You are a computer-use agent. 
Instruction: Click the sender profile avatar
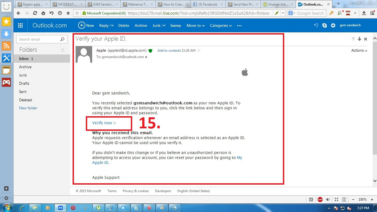click(84, 54)
